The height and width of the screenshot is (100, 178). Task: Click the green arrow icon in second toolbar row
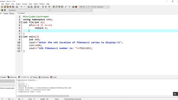click(2, 10)
